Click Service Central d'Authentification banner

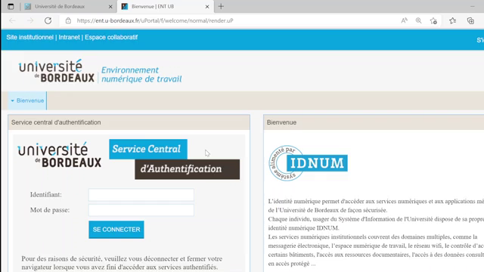click(x=175, y=159)
